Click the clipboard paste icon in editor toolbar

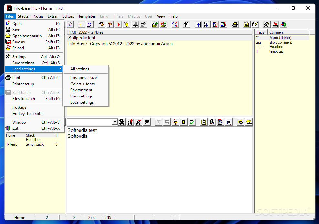pyautogui.click(x=204, y=122)
